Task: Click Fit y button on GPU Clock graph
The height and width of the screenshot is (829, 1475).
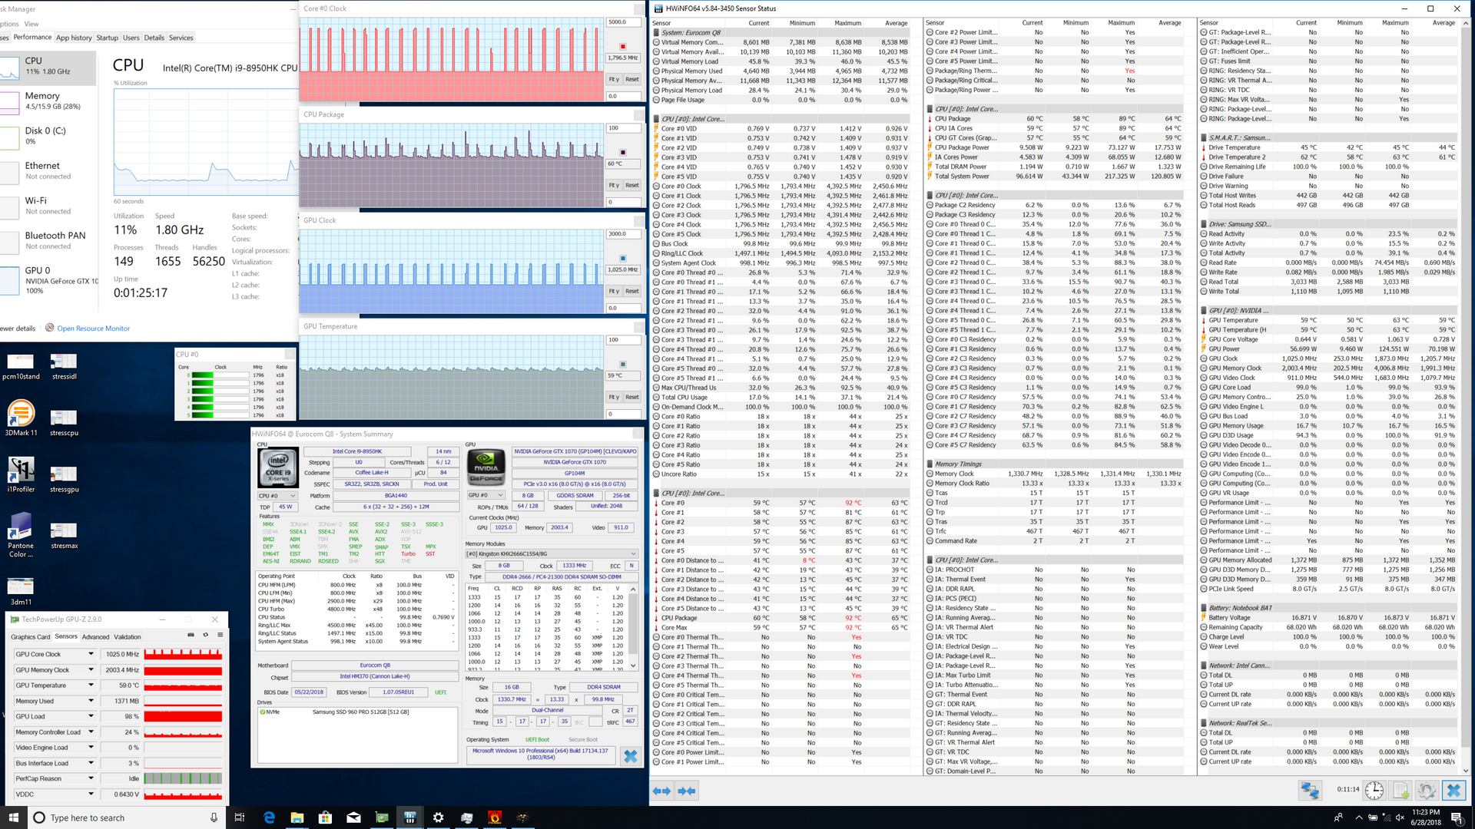Action: [x=614, y=291]
